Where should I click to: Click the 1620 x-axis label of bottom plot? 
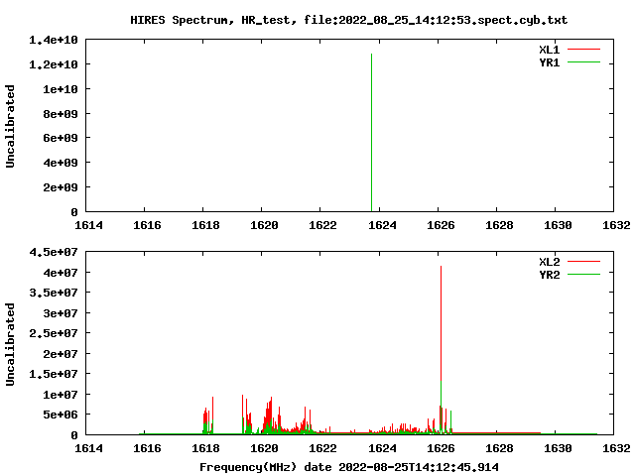coord(264,448)
